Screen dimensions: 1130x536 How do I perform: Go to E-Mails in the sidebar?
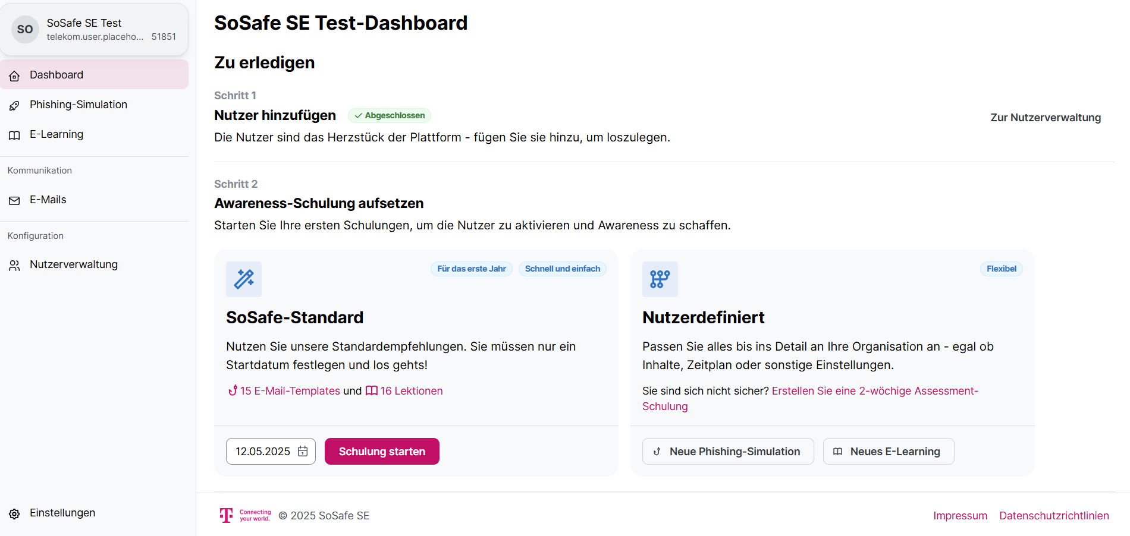pos(48,200)
